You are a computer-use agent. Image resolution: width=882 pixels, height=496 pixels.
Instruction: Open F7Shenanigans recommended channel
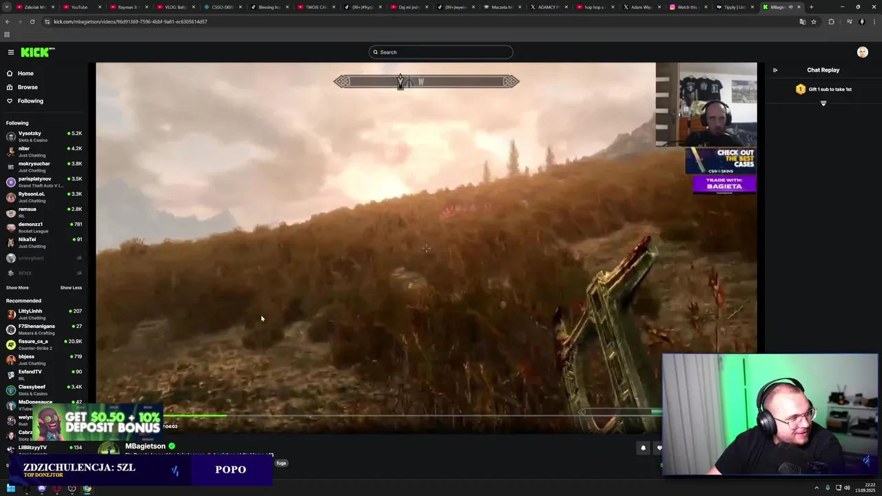(x=44, y=329)
